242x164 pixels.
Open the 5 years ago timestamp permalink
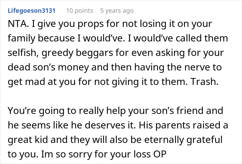117,11
